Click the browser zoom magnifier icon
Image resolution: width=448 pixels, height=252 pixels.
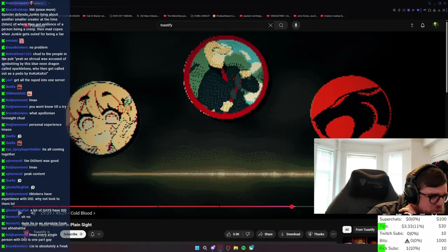[394, 10]
